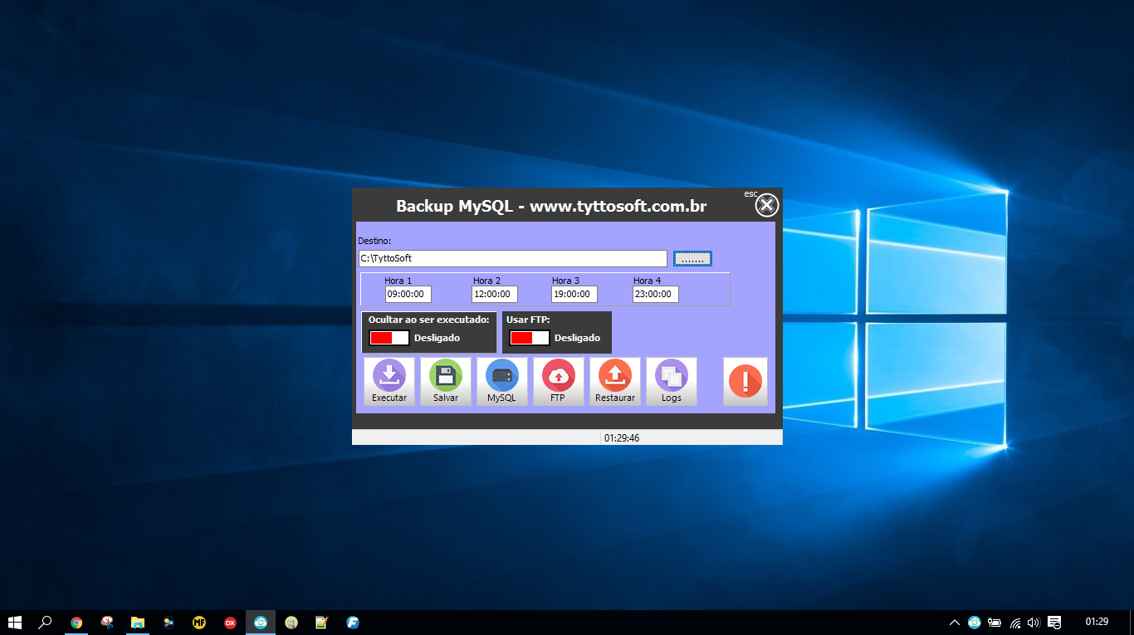Open the MySQL configuration button
The width and height of the screenshot is (1134, 635).
tap(501, 381)
